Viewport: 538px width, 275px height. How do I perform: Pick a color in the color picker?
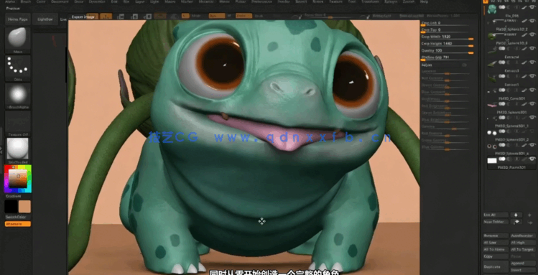tap(17, 179)
